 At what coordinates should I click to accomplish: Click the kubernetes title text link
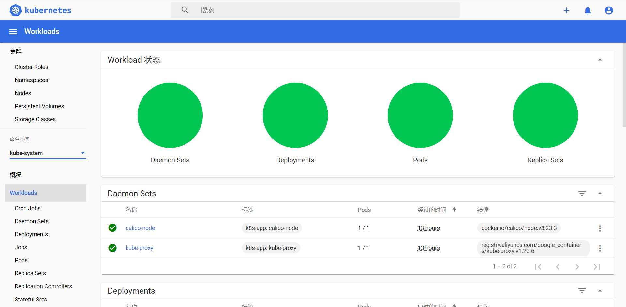48,10
